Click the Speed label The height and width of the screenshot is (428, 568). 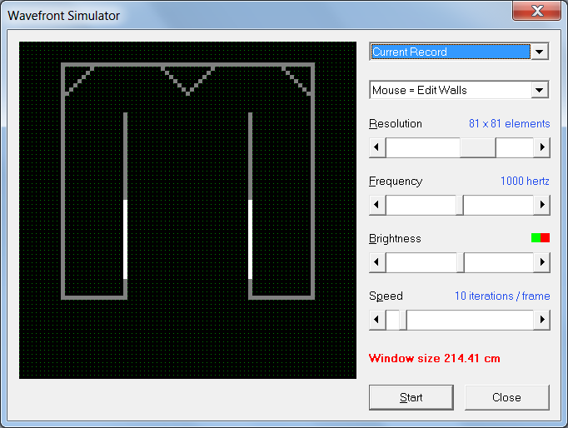click(386, 296)
